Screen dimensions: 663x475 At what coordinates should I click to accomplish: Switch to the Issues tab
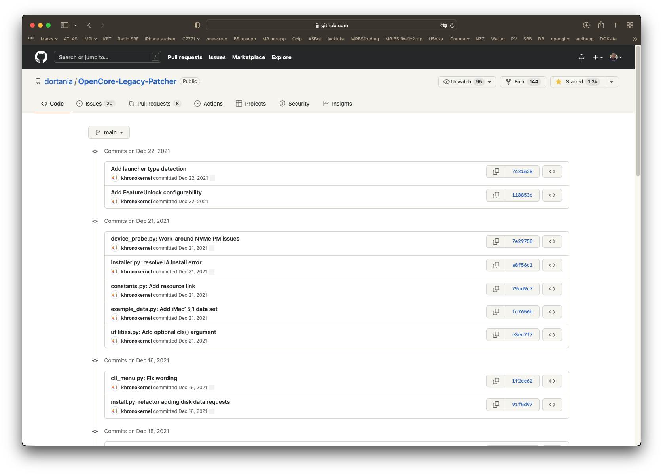[95, 104]
